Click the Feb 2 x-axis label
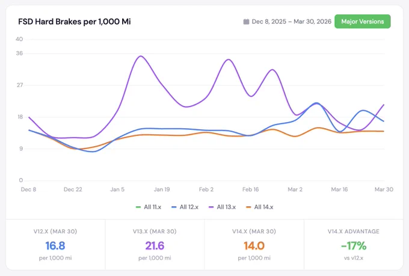 click(206, 189)
